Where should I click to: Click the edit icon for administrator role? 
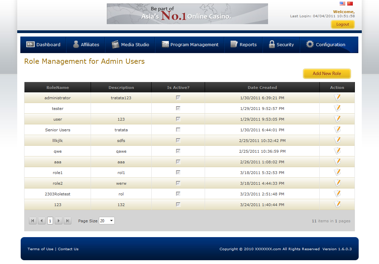[337, 98]
